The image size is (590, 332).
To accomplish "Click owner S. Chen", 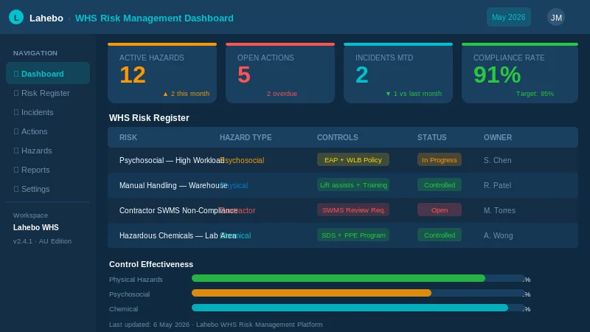I will [x=497, y=160].
